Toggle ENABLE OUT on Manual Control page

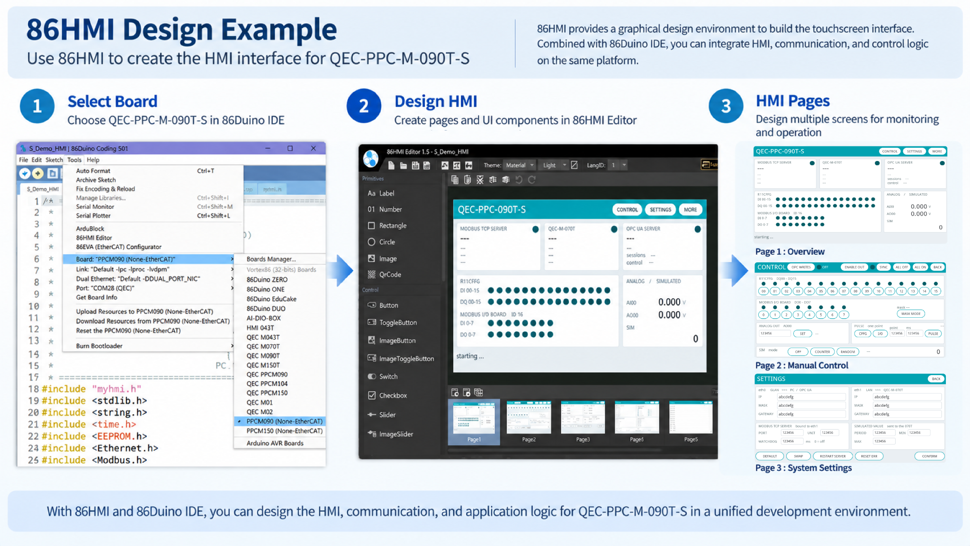click(854, 267)
